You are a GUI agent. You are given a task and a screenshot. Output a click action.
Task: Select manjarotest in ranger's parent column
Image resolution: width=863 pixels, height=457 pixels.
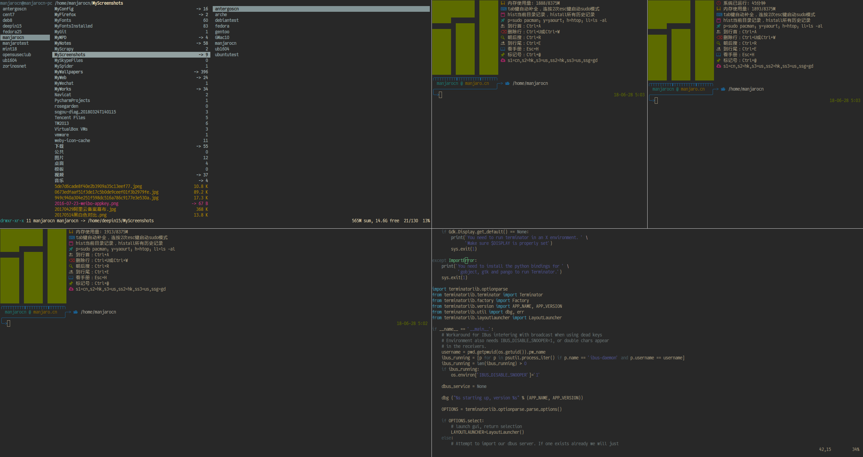click(16, 43)
